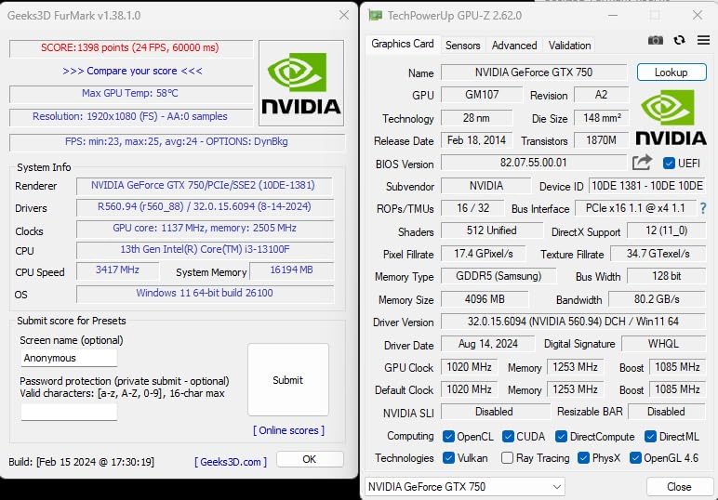Expand the NVIDIA GeForce GTX 750 dropdown
718x500 pixels.
pos(465,487)
